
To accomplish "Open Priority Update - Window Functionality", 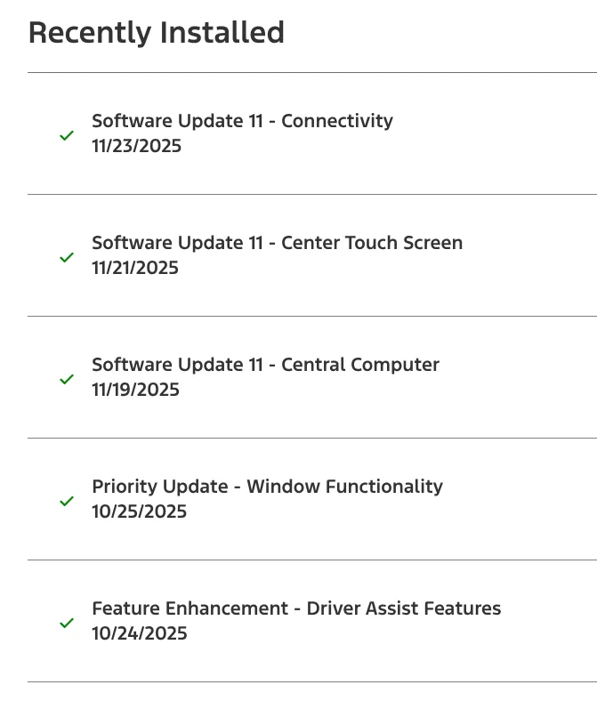I will coord(267,487).
